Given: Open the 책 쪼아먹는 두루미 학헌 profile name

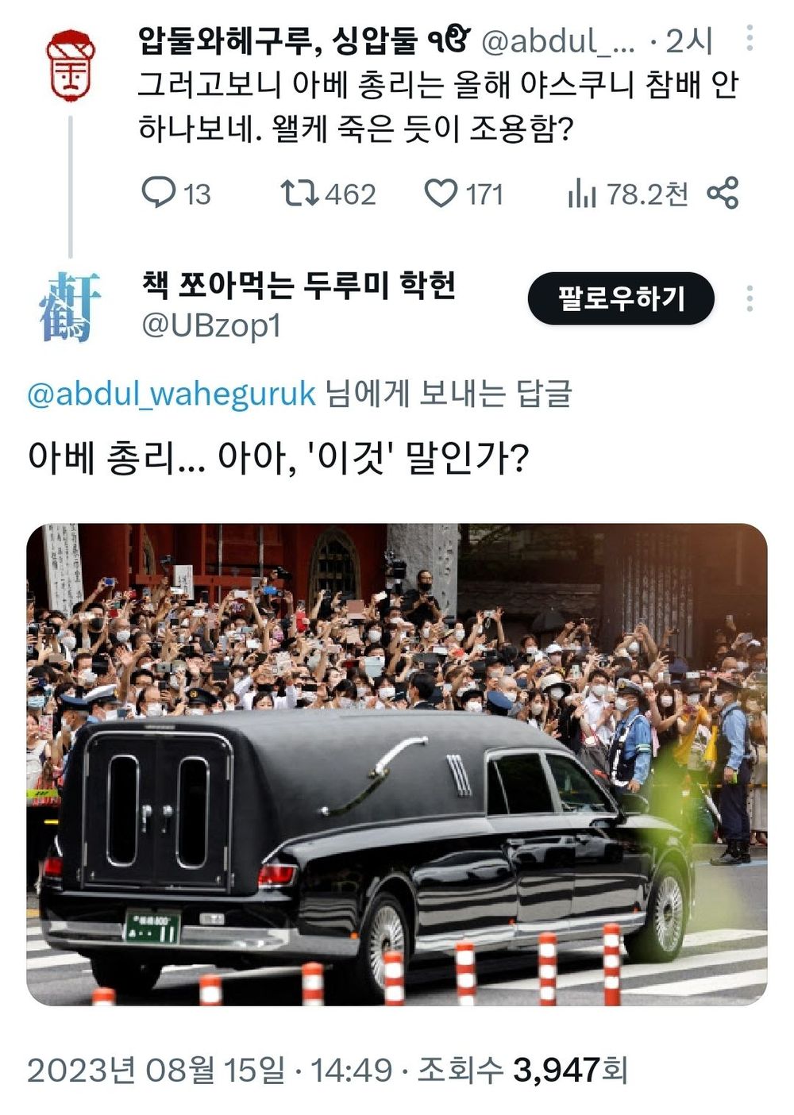Looking at the screenshot, I should coord(299,285).
